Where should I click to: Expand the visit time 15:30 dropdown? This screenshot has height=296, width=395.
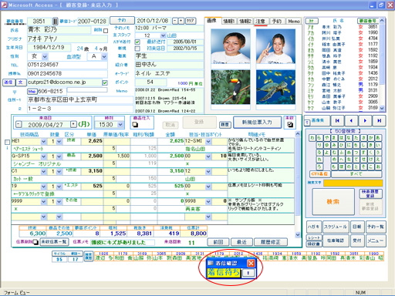[120, 125]
